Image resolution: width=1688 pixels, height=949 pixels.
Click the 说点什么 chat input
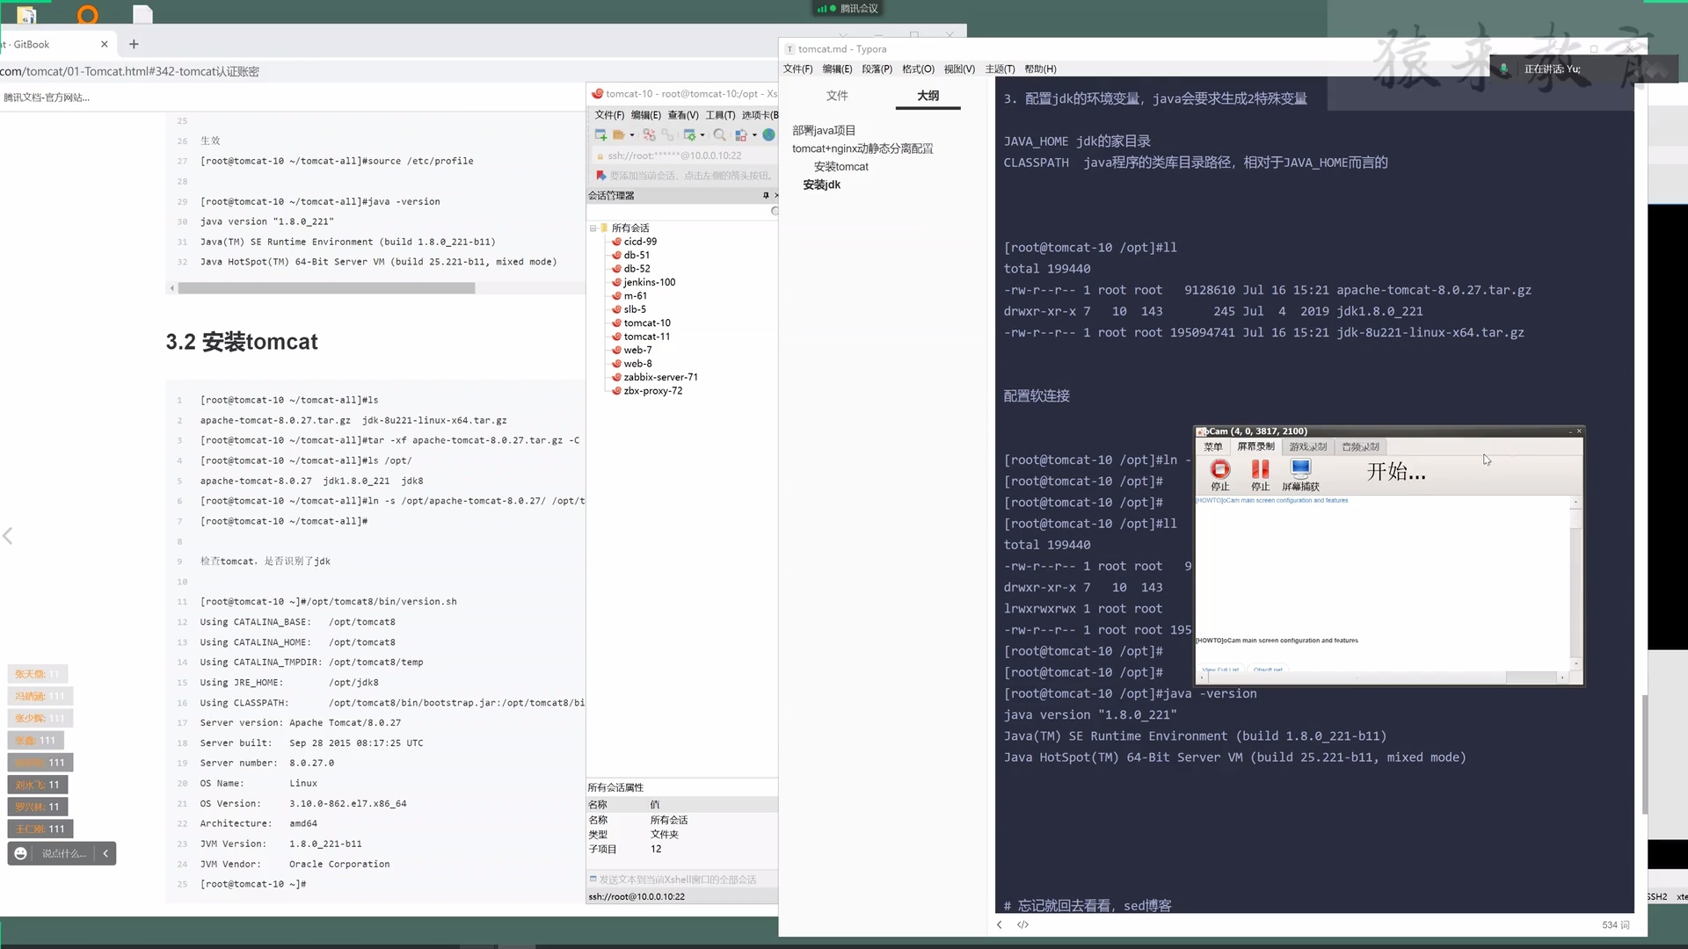[x=64, y=853]
